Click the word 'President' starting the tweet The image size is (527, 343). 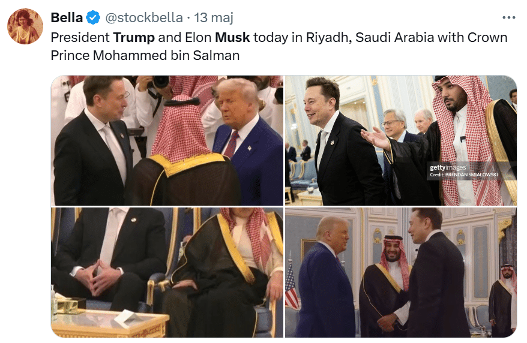pyautogui.click(x=80, y=37)
